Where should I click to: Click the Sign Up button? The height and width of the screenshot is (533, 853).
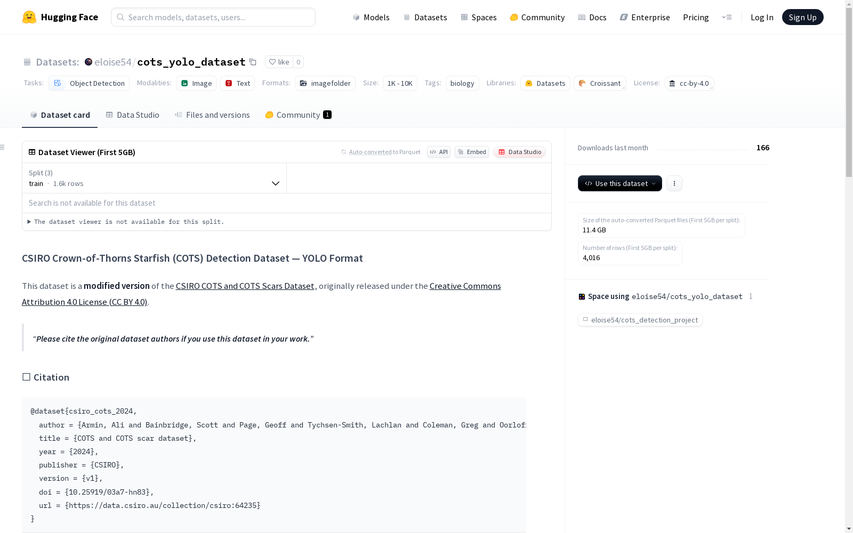point(802,17)
